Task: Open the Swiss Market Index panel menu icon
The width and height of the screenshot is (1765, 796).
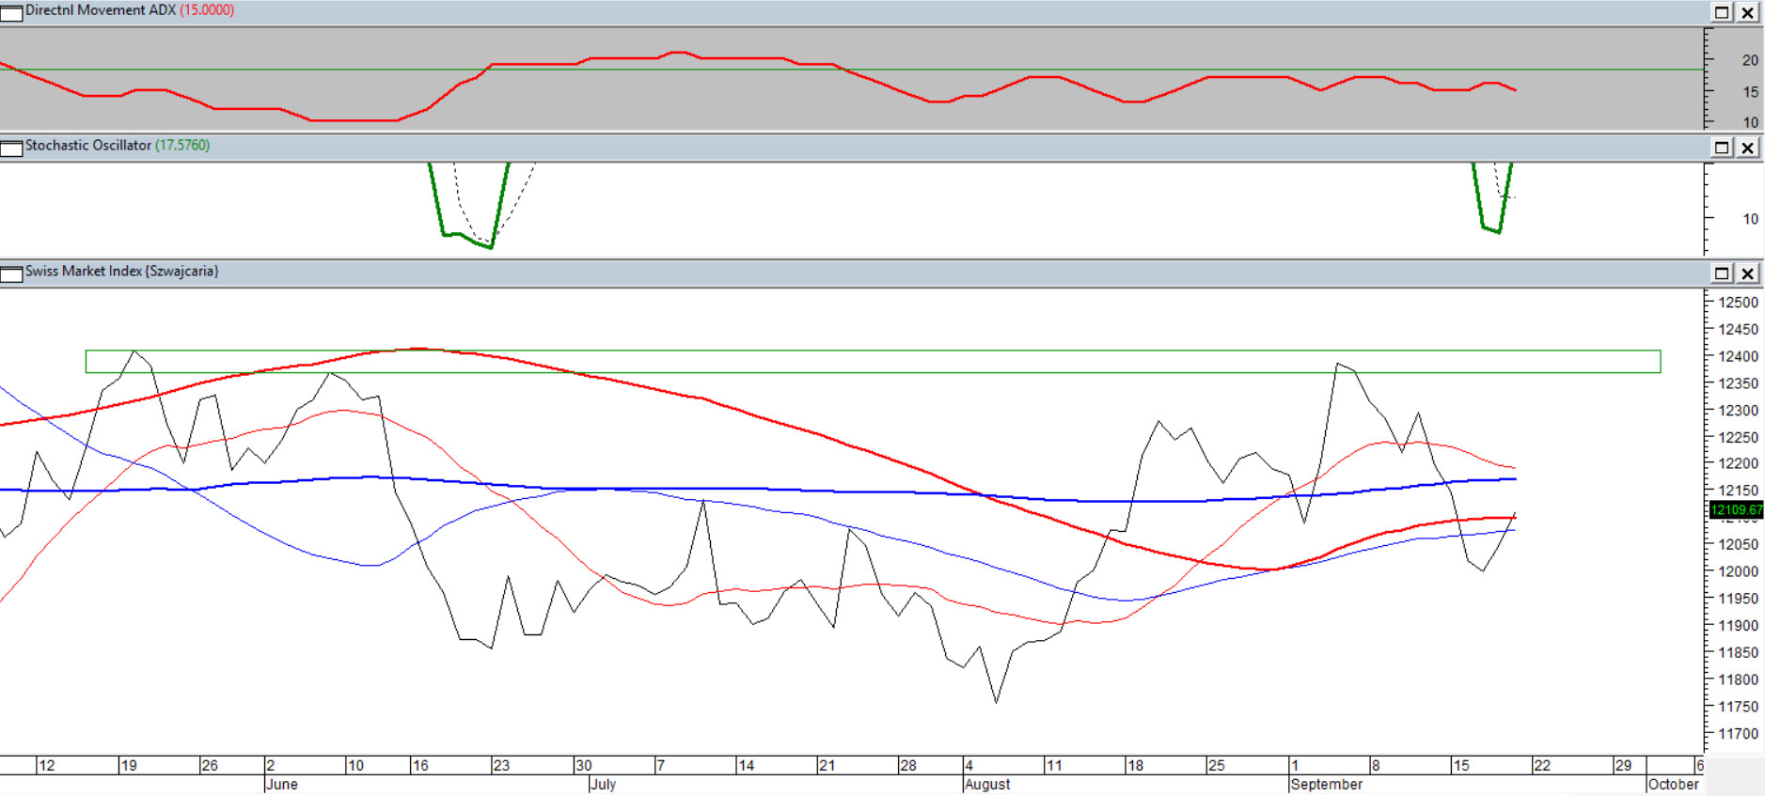Action: pyautogui.click(x=11, y=274)
